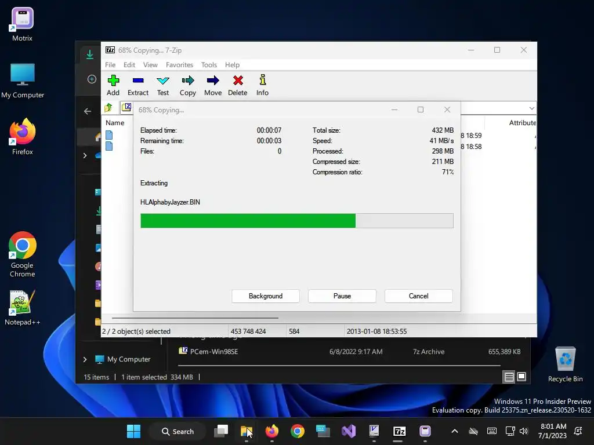The image size is (594, 445).
Task: Open the Windows Start menu
Action: coord(133,431)
